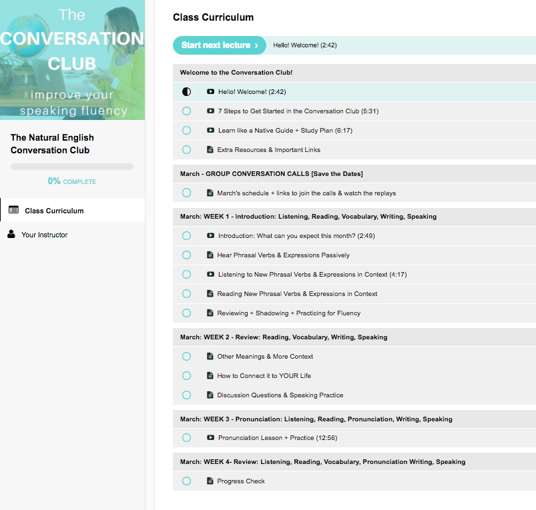536x510 pixels.
Task: Open How to Connect it to YOUR Life
Action: coord(264,376)
